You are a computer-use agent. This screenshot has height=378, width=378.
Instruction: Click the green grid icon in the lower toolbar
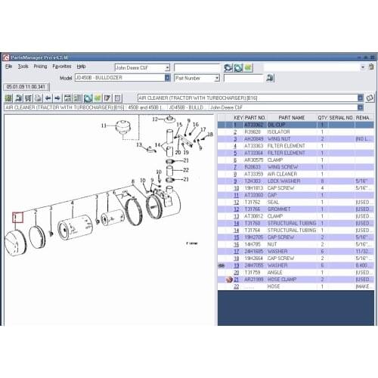tap(8, 98)
